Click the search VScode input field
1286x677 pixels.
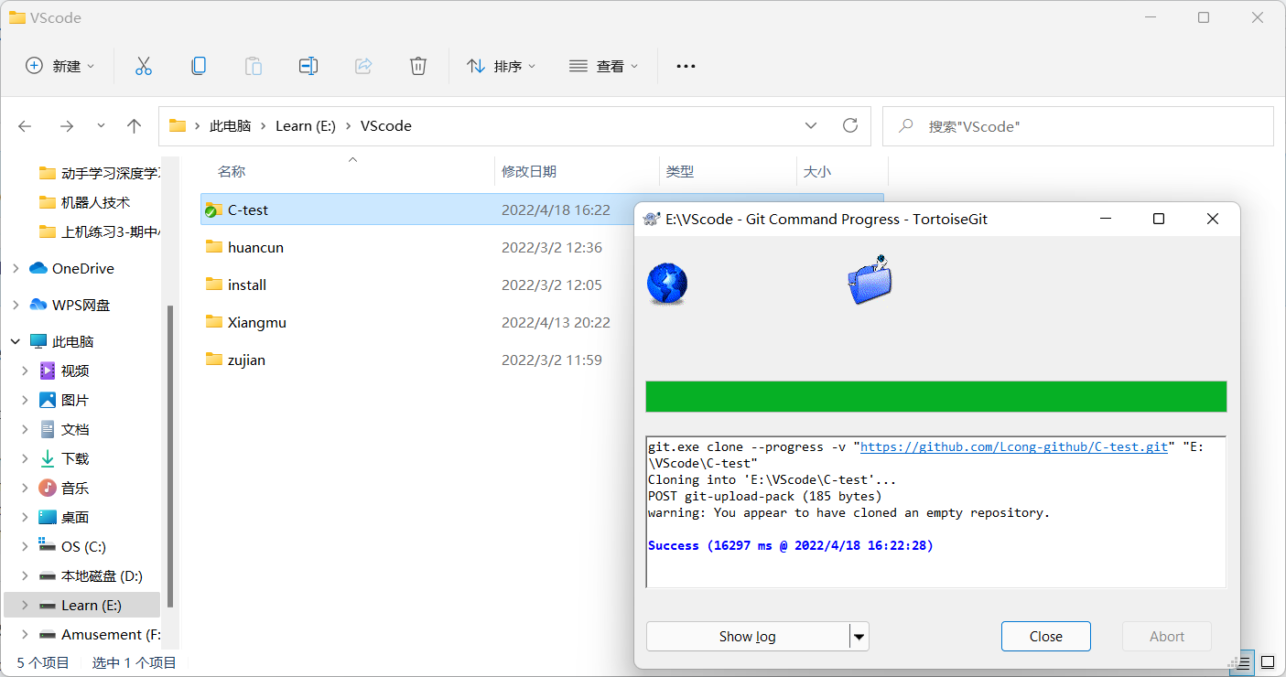click(1089, 126)
